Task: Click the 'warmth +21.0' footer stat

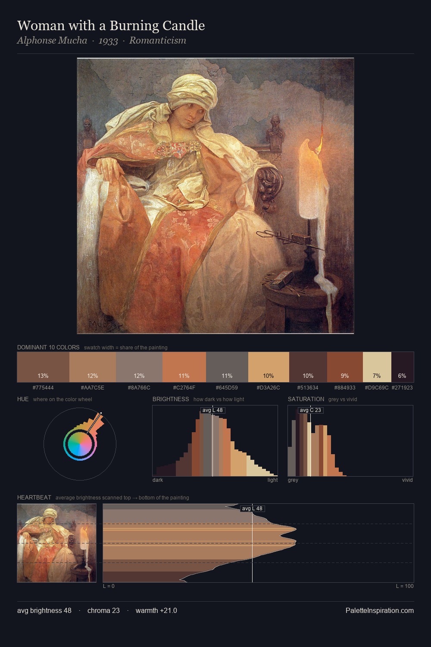Action: click(156, 610)
